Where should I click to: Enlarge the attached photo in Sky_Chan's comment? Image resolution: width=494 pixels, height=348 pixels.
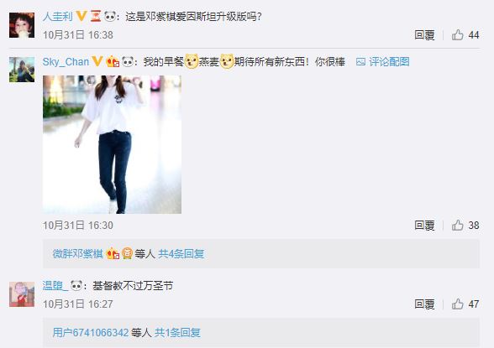pos(113,144)
